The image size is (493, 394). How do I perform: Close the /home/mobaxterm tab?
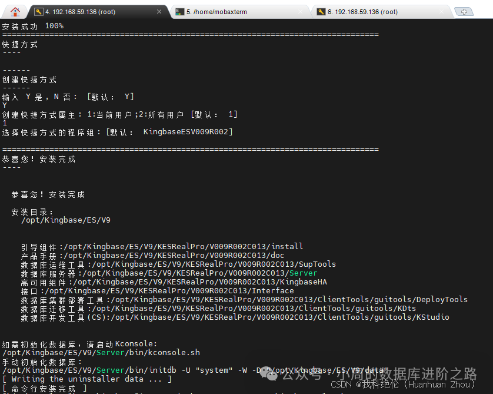301,12
